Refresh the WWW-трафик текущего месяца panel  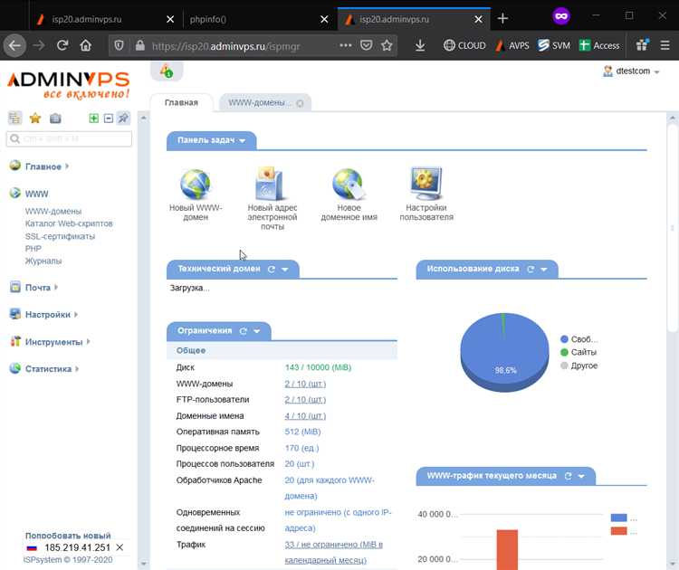click(569, 476)
